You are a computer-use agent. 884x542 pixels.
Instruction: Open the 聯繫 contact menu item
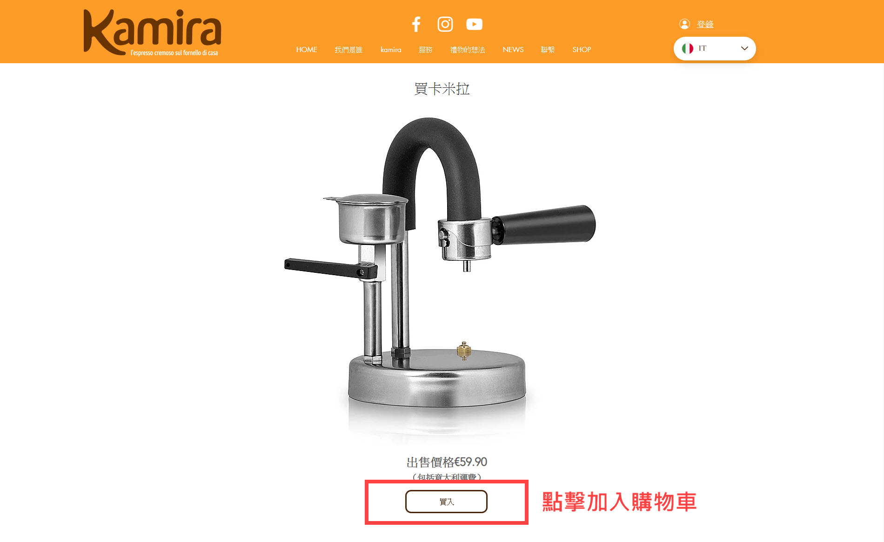click(548, 50)
